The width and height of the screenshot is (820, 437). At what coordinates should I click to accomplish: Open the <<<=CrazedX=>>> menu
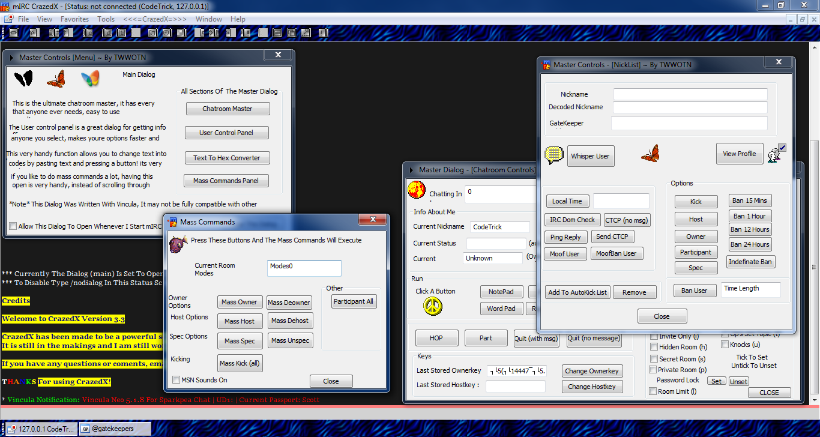155,19
